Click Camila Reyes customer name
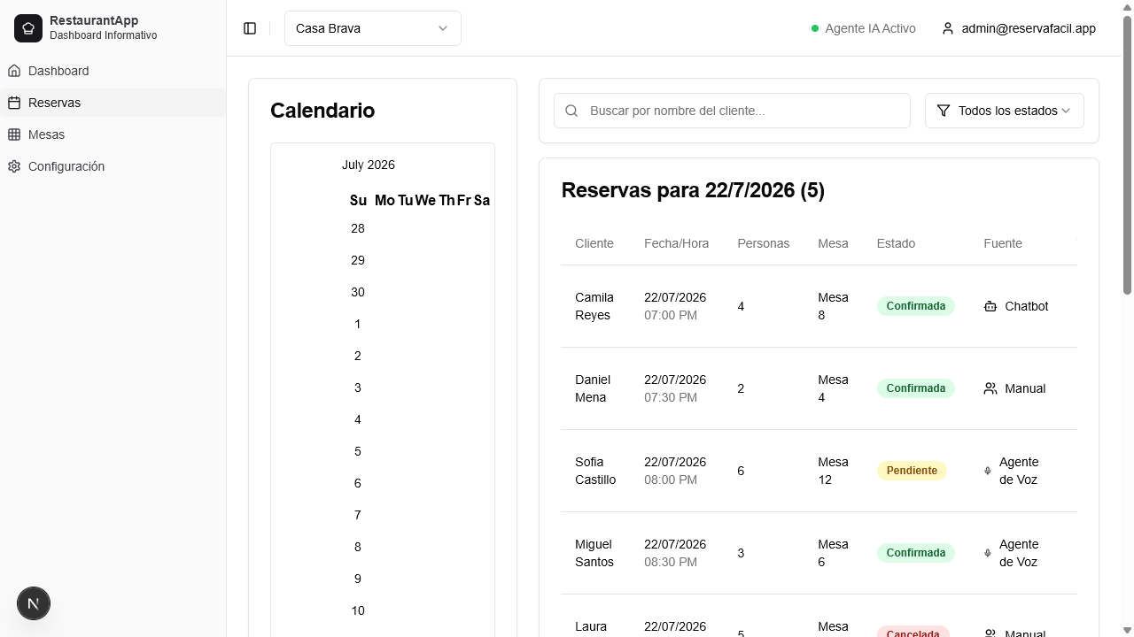Image resolution: width=1134 pixels, height=637 pixels. pyautogui.click(x=594, y=306)
